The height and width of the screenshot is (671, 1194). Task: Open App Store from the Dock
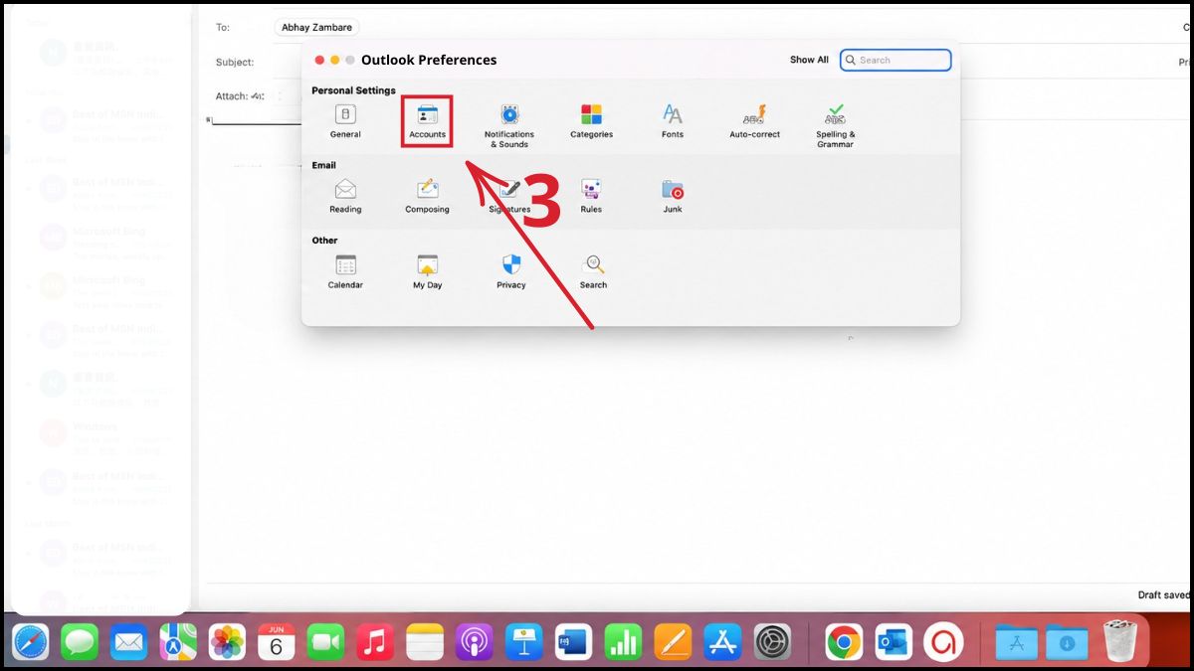pos(722,642)
